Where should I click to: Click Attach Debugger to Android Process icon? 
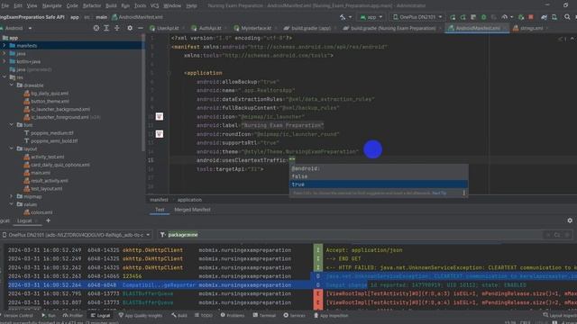pyautogui.click(x=521, y=17)
